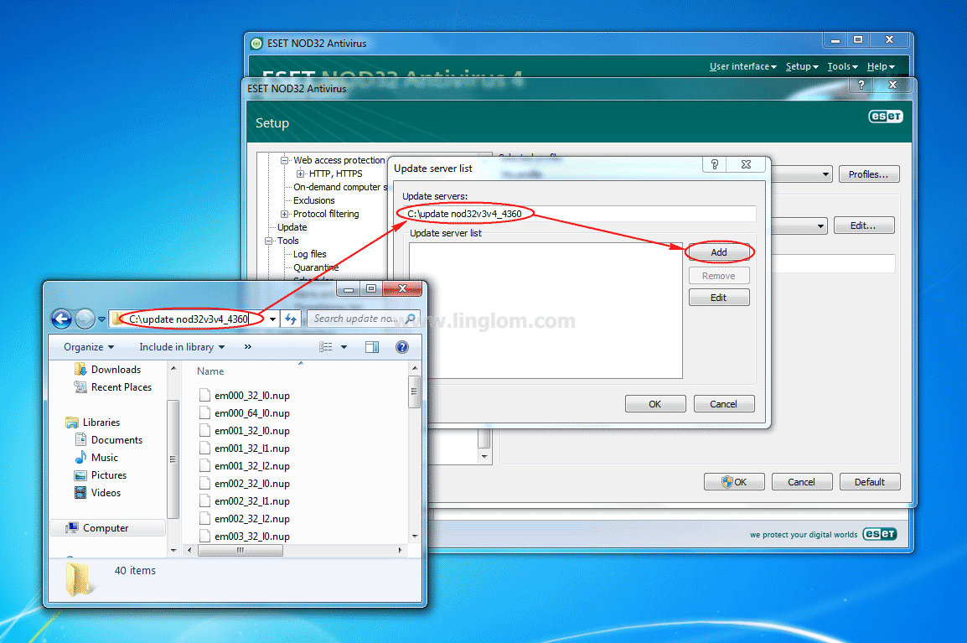Select Update in the Setup tree
Screen dimensions: 967x643
point(292,227)
